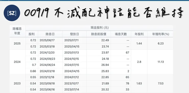The height and width of the screenshot is (93, 189).
Task: Click the handwritten title 00919 不減配神話能否維持
Action: click(104, 13)
